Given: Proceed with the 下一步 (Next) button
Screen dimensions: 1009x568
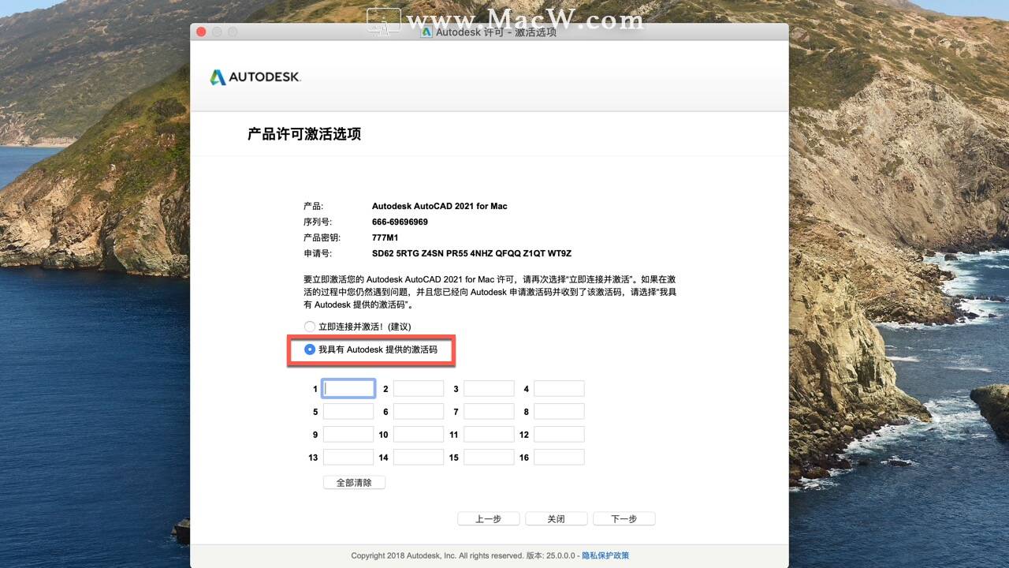Looking at the screenshot, I should [x=624, y=518].
